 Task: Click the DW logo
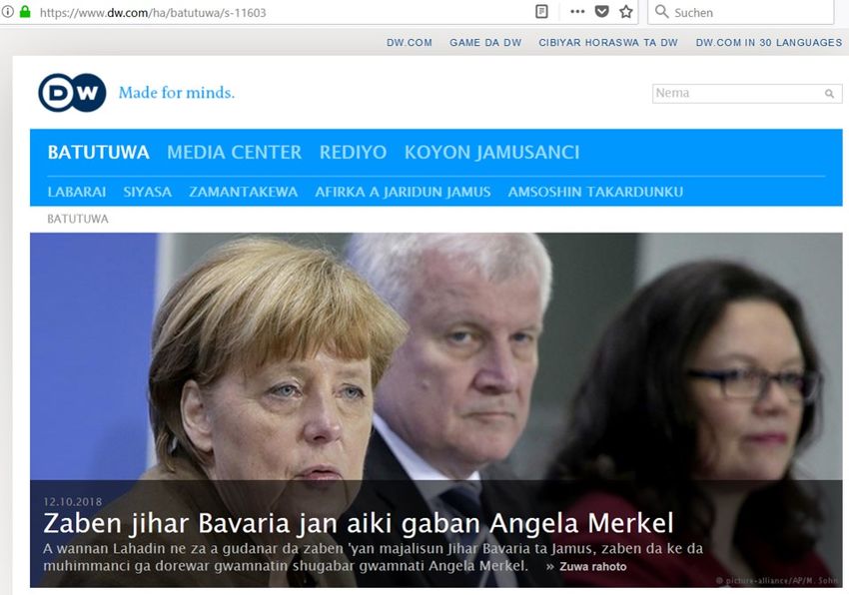pos(72,93)
